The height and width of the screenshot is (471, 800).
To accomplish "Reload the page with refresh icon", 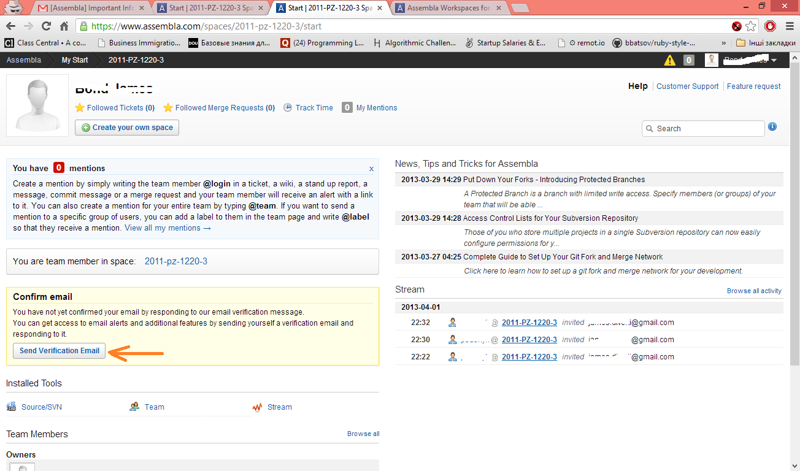I will pos(46,26).
